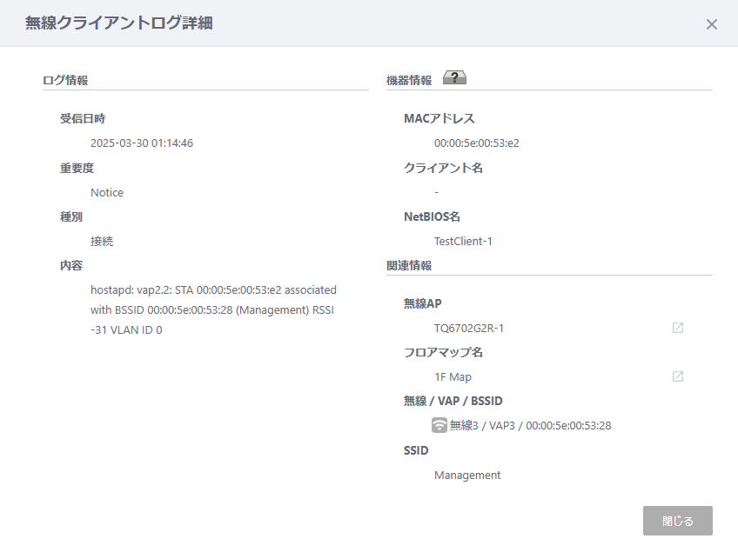The width and height of the screenshot is (738, 552).
Task: Click the ログ情報 section heading
Action: [x=65, y=80]
